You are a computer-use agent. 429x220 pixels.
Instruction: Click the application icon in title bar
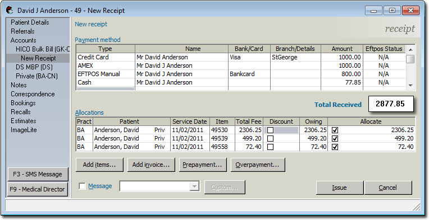coord(10,11)
